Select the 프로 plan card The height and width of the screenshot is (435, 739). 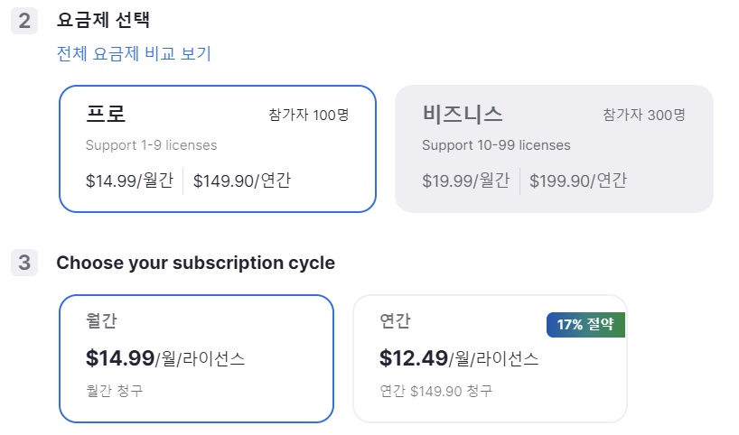point(217,149)
